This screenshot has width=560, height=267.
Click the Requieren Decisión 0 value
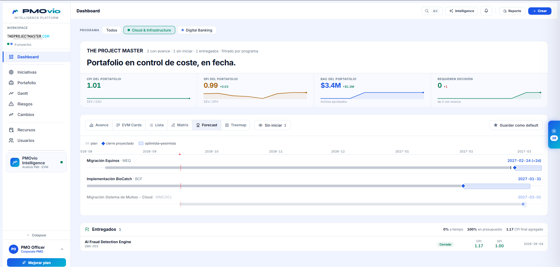point(440,85)
